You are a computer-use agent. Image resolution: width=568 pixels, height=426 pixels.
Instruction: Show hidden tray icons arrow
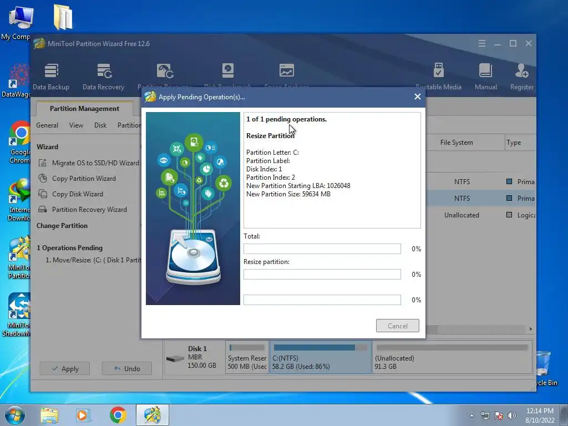click(x=471, y=415)
